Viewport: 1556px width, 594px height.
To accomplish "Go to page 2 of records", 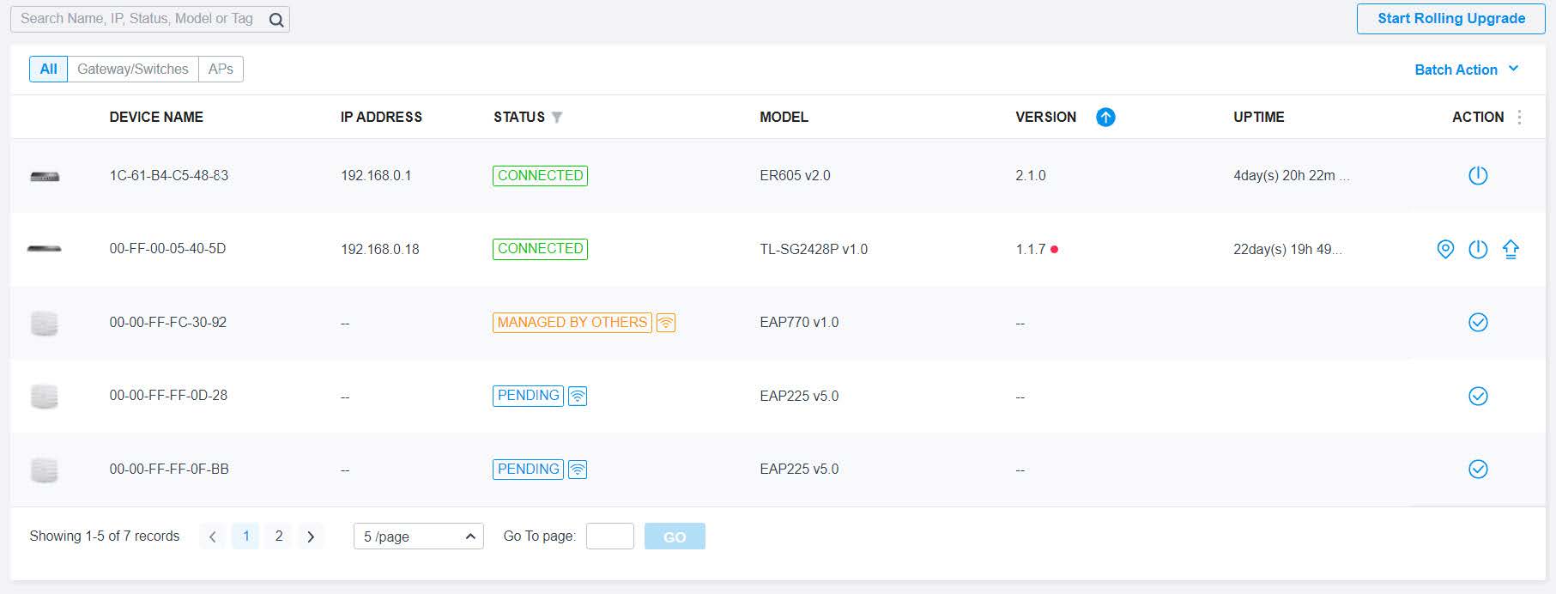I will pyautogui.click(x=278, y=536).
